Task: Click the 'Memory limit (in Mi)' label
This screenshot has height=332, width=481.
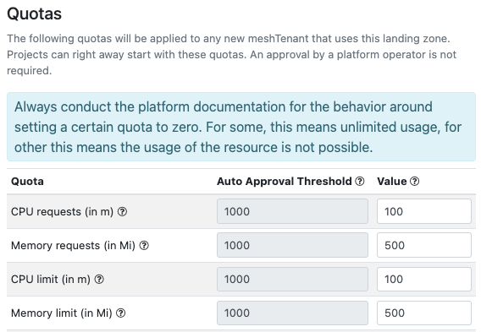Action: (x=62, y=313)
